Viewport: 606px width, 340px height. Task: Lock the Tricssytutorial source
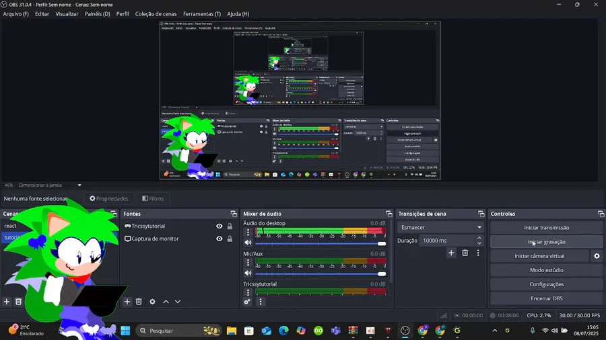point(230,226)
